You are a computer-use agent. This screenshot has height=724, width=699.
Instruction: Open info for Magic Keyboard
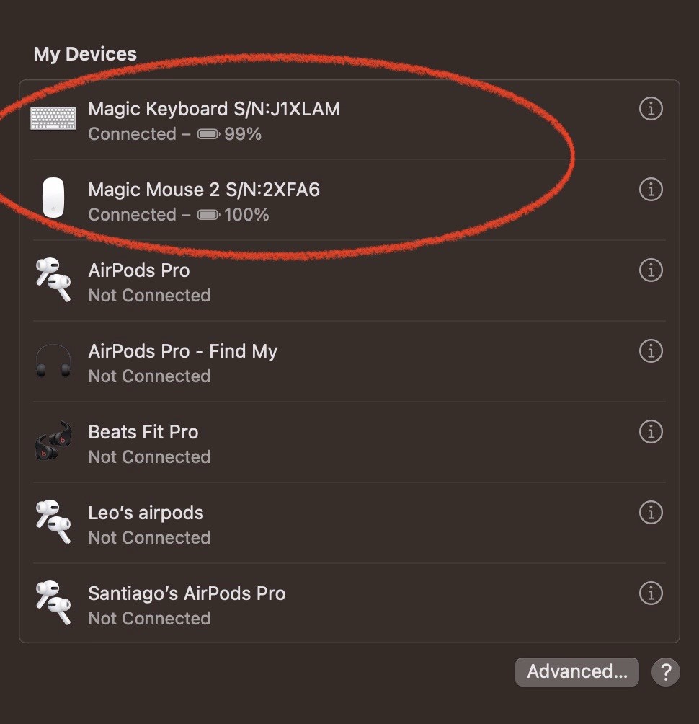(651, 109)
